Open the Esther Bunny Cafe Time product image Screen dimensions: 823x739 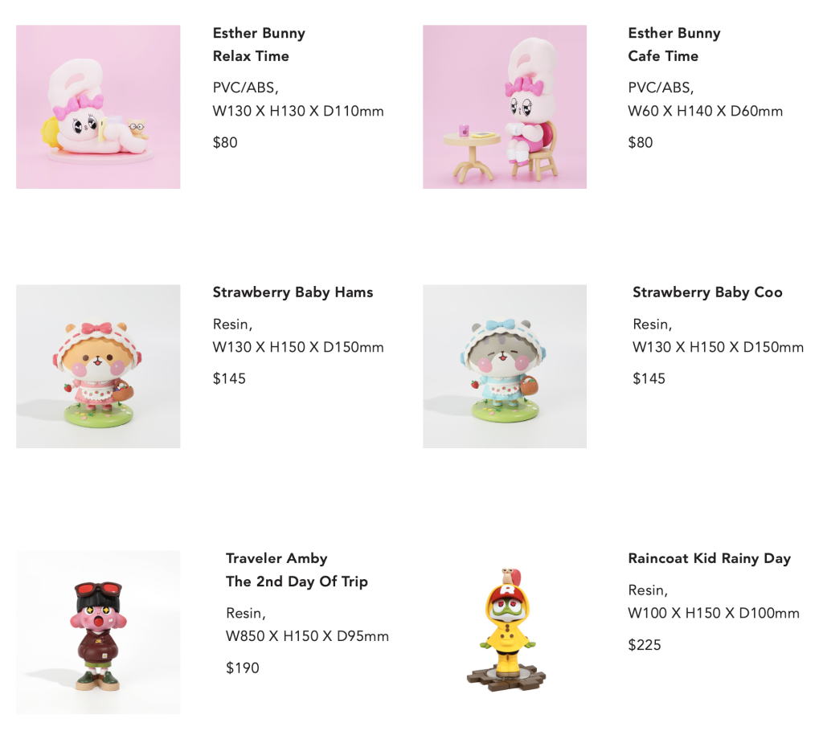pyautogui.click(x=505, y=107)
